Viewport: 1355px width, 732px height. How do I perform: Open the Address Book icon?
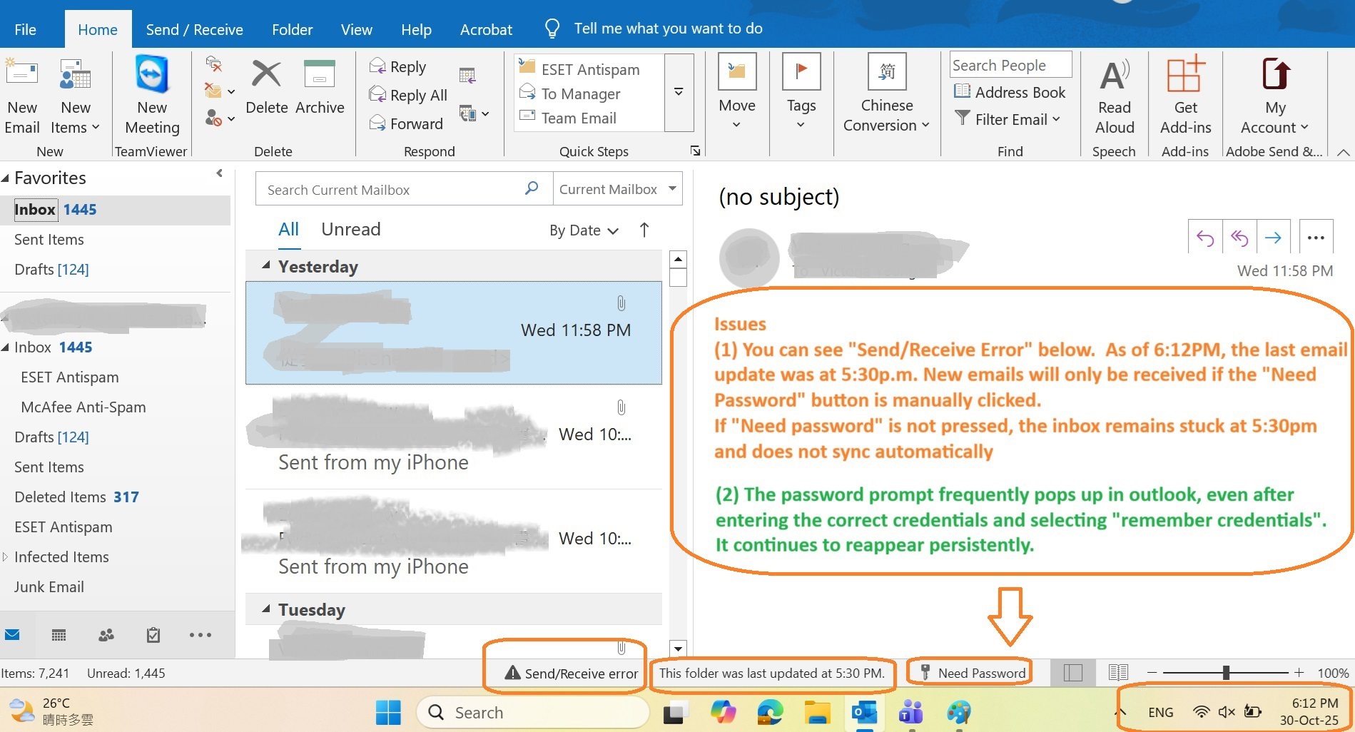click(962, 92)
